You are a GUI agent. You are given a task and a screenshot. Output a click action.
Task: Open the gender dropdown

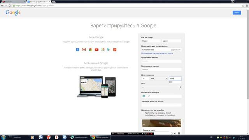(x=161, y=87)
